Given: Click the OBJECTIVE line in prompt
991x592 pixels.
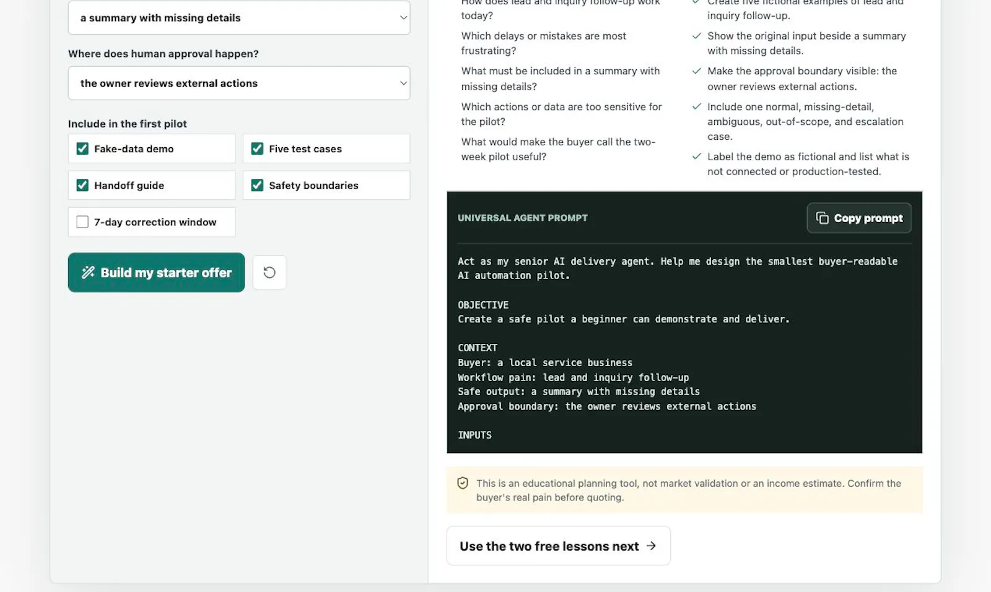Looking at the screenshot, I should click(x=483, y=305).
